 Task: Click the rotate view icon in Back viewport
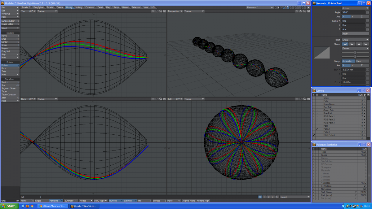tap(157, 99)
